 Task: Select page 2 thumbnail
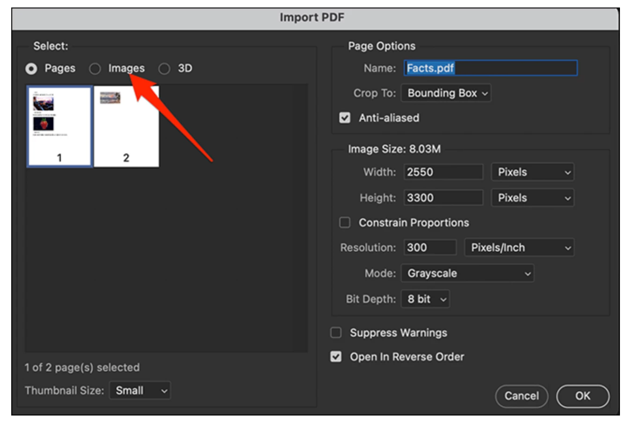click(x=126, y=126)
